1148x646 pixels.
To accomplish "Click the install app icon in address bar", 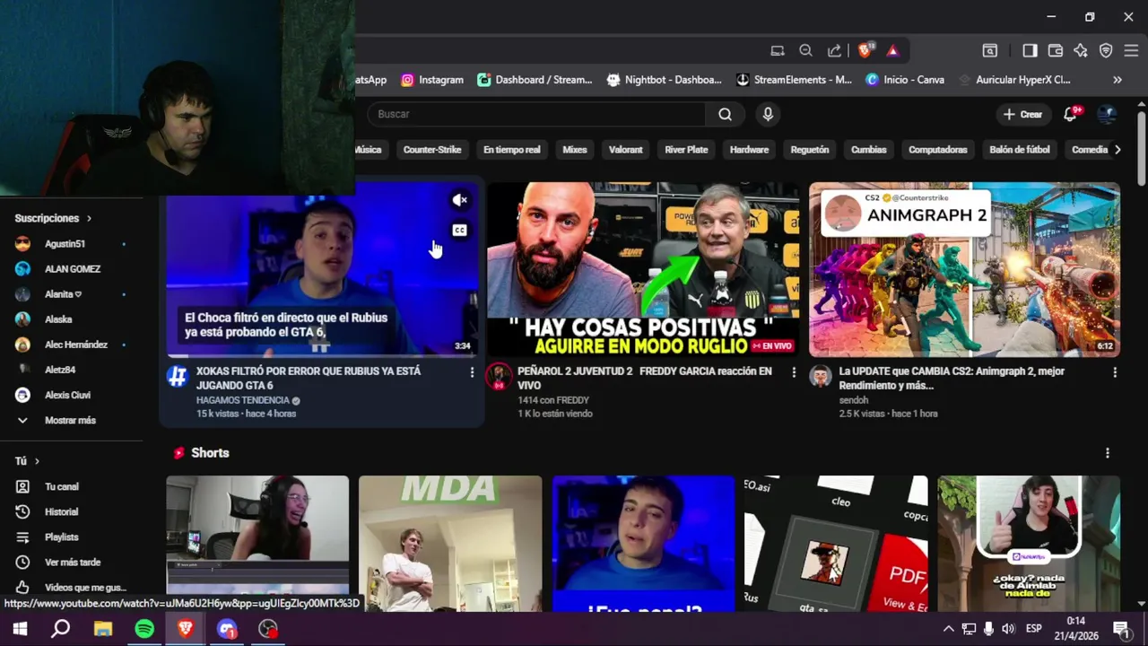I will pyautogui.click(x=778, y=51).
